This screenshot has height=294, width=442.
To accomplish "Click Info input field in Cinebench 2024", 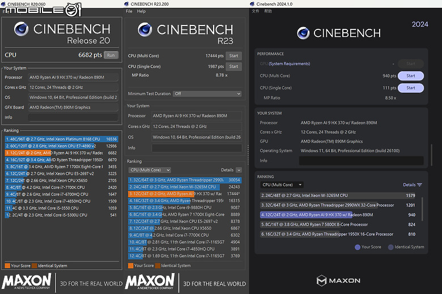I will (361, 161).
